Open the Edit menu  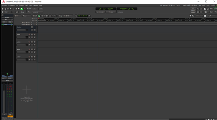tap(17, 5)
